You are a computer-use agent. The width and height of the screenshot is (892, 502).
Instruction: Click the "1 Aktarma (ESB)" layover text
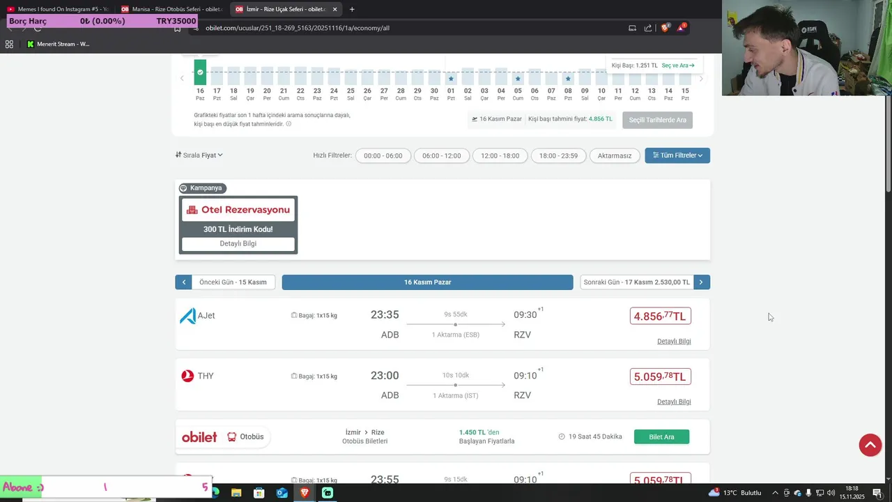pos(455,335)
